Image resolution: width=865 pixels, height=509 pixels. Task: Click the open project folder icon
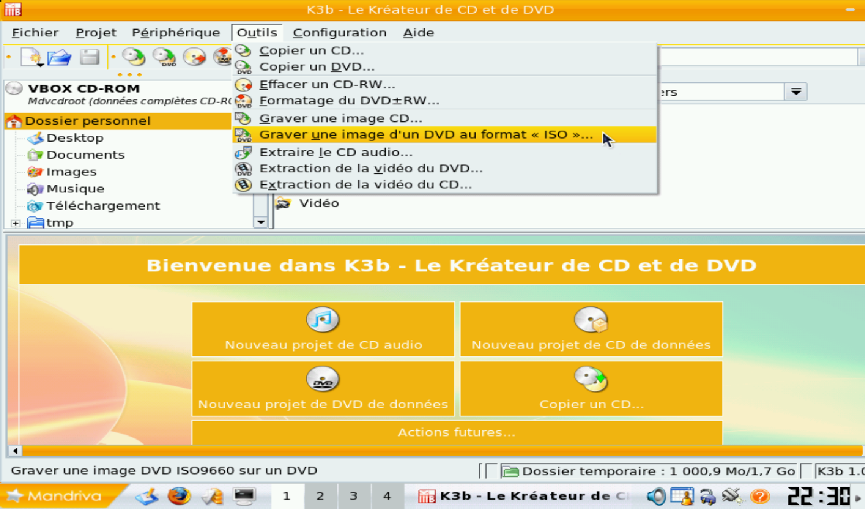59,57
